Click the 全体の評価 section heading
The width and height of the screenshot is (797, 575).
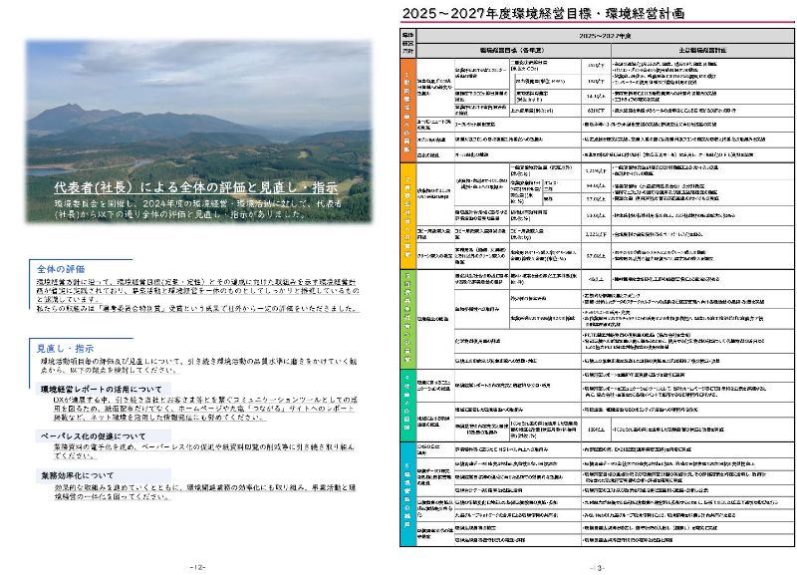tap(61, 269)
